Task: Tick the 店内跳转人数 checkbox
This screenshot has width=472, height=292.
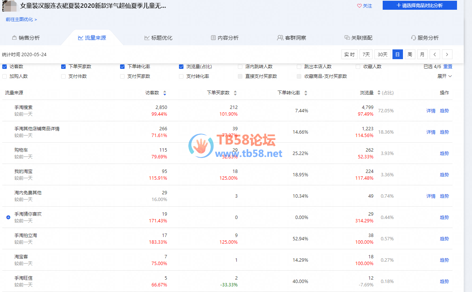Action: click(240, 67)
